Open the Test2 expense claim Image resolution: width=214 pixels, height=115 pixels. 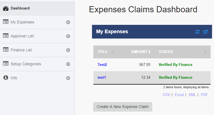pyautogui.click(x=102, y=64)
